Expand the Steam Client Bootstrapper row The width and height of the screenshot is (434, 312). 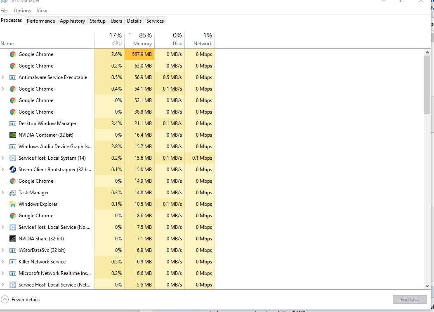coord(3,170)
